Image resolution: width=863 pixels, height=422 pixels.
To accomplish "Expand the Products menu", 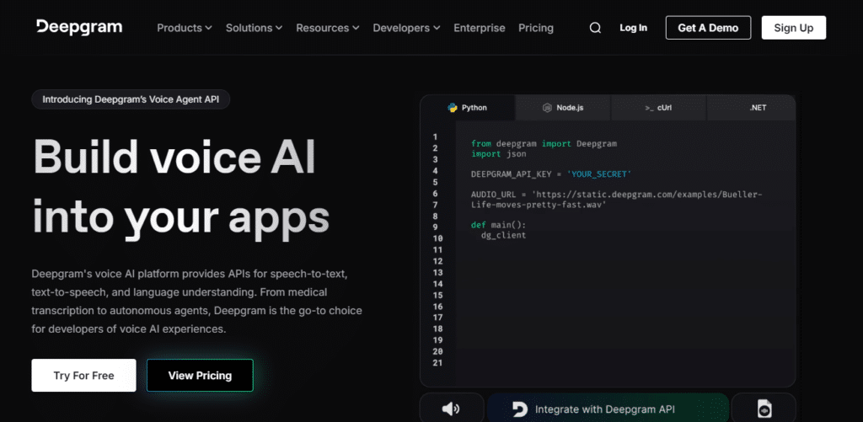I will pyautogui.click(x=185, y=28).
